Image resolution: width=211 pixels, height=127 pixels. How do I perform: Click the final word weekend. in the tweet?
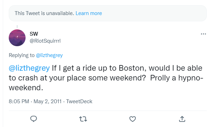26,88
